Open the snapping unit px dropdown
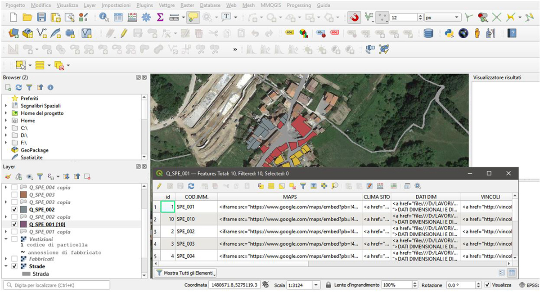The image size is (540, 292). pyautogui.click(x=443, y=18)
